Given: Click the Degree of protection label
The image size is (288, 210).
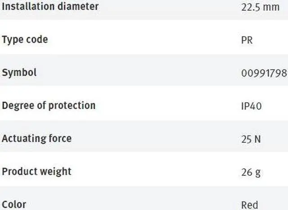Looking at the screenshot, I should click(x=49, y=105).
